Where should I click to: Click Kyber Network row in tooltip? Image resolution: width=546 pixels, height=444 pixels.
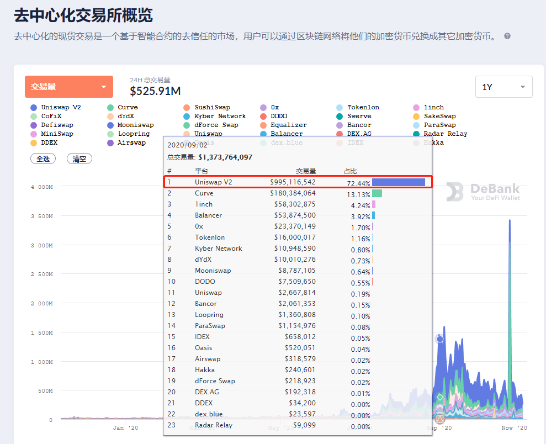pos(298,249)
